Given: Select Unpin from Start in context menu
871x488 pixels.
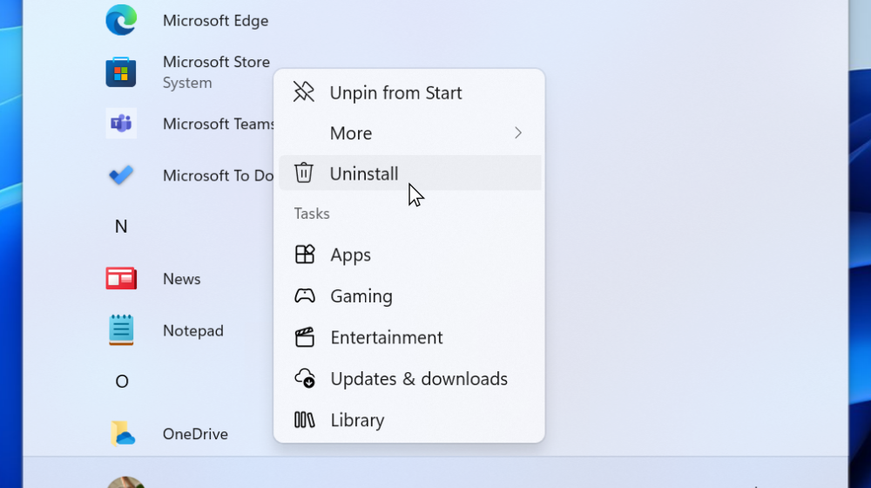Looking at the screenshot, I should click(395, 93).
